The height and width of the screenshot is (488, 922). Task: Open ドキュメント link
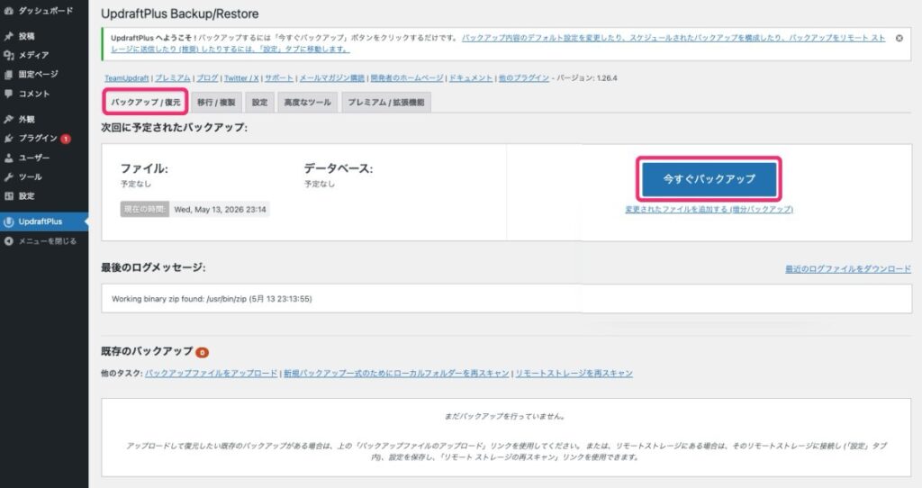471,78
